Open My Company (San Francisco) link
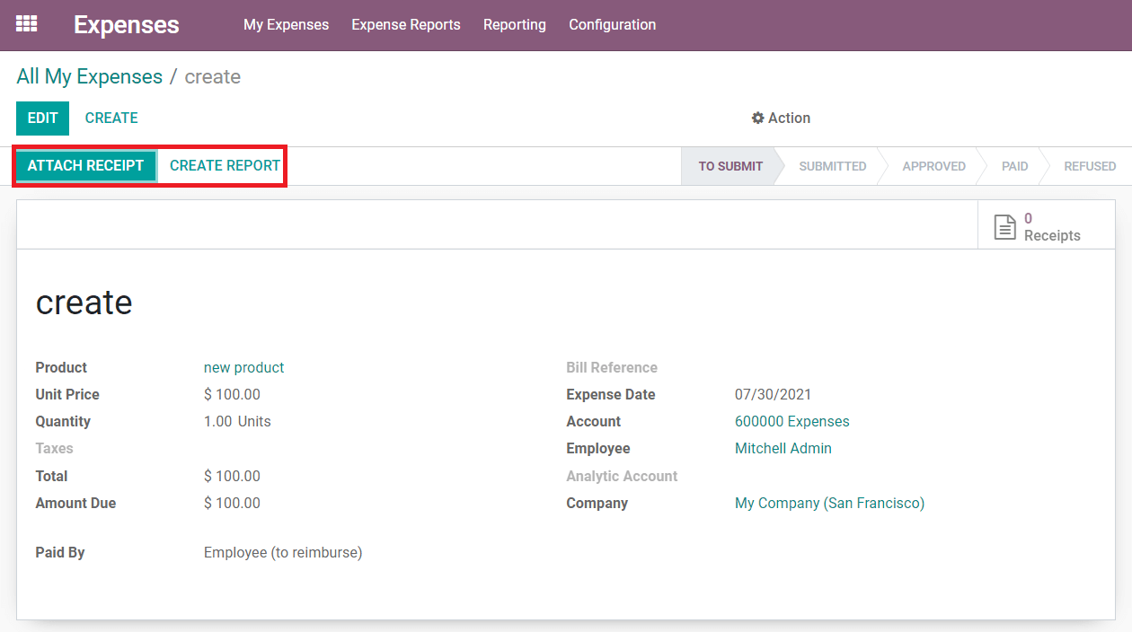1132x632 pixels. coord(829,504)
